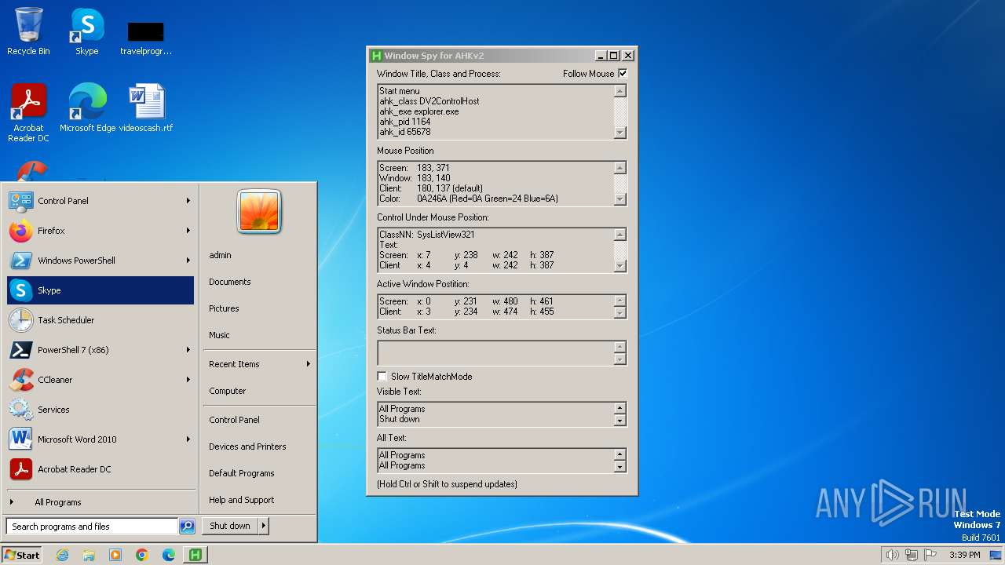Open Chrome from taskbar
The image size is (1005, 565).
tap(142, 555)
